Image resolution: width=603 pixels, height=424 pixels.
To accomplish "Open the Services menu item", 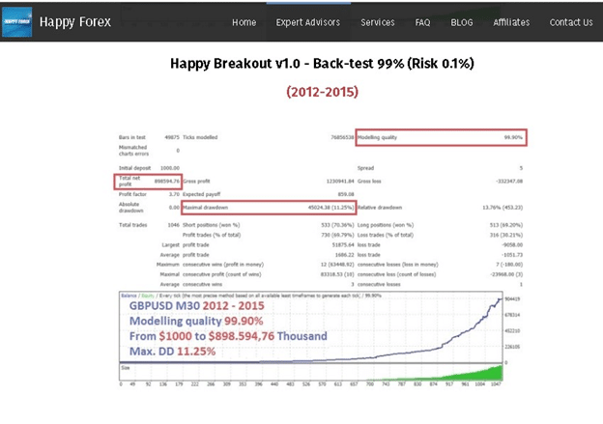I will (x=378, y=22).
